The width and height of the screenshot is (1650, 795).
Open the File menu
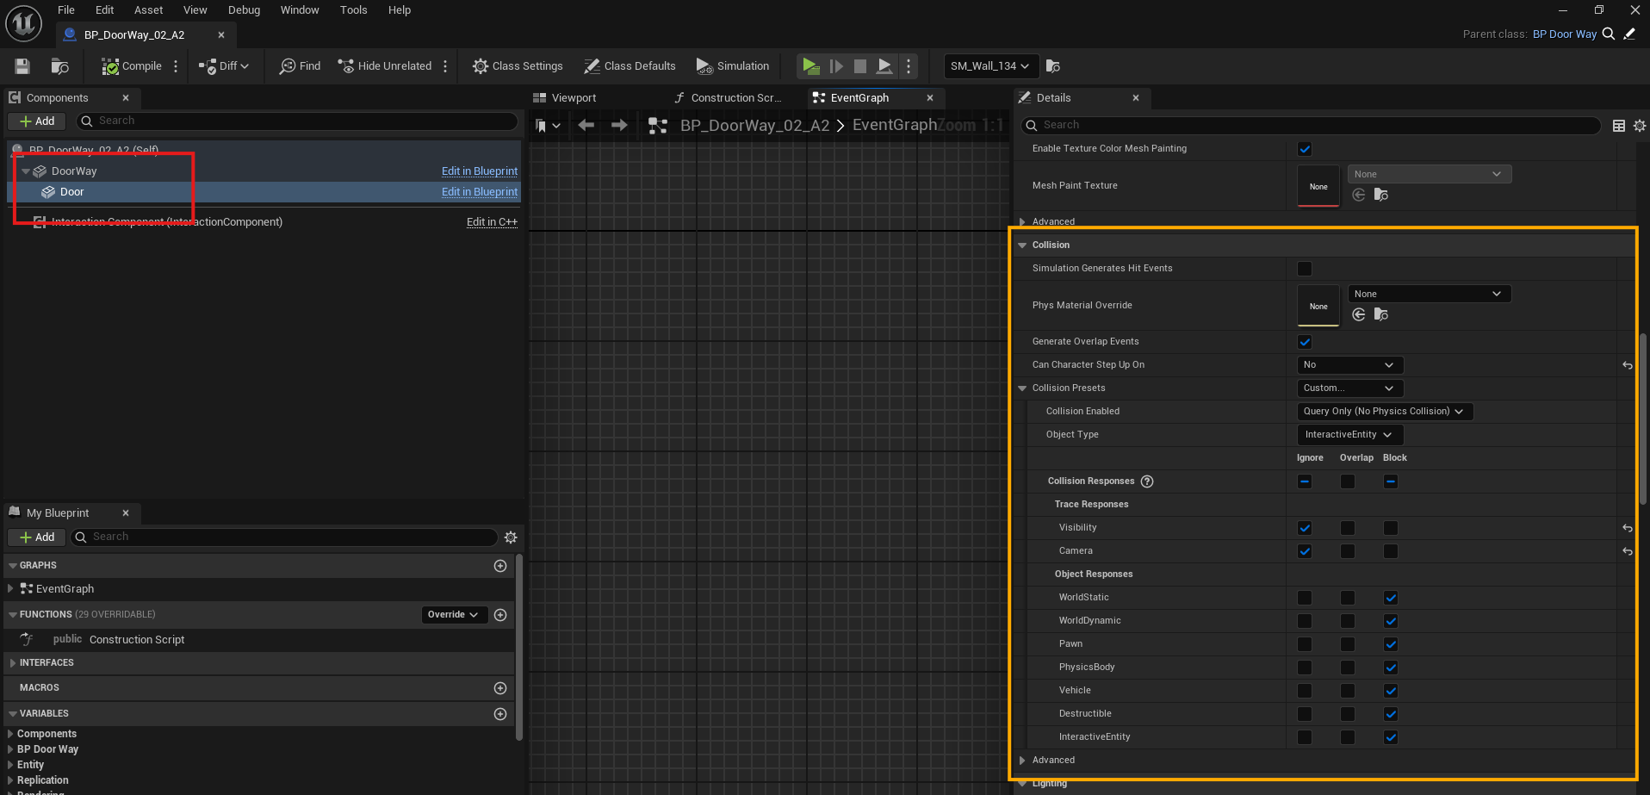click(66, 10)
